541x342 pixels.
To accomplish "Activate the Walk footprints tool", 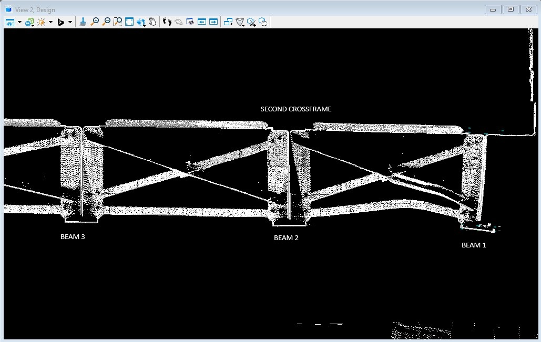I will pyautogui.click(x=167, y=22).
